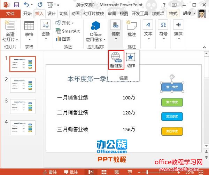Click the zoom in plus button
The image size is (209, 175).
point(179,172)
